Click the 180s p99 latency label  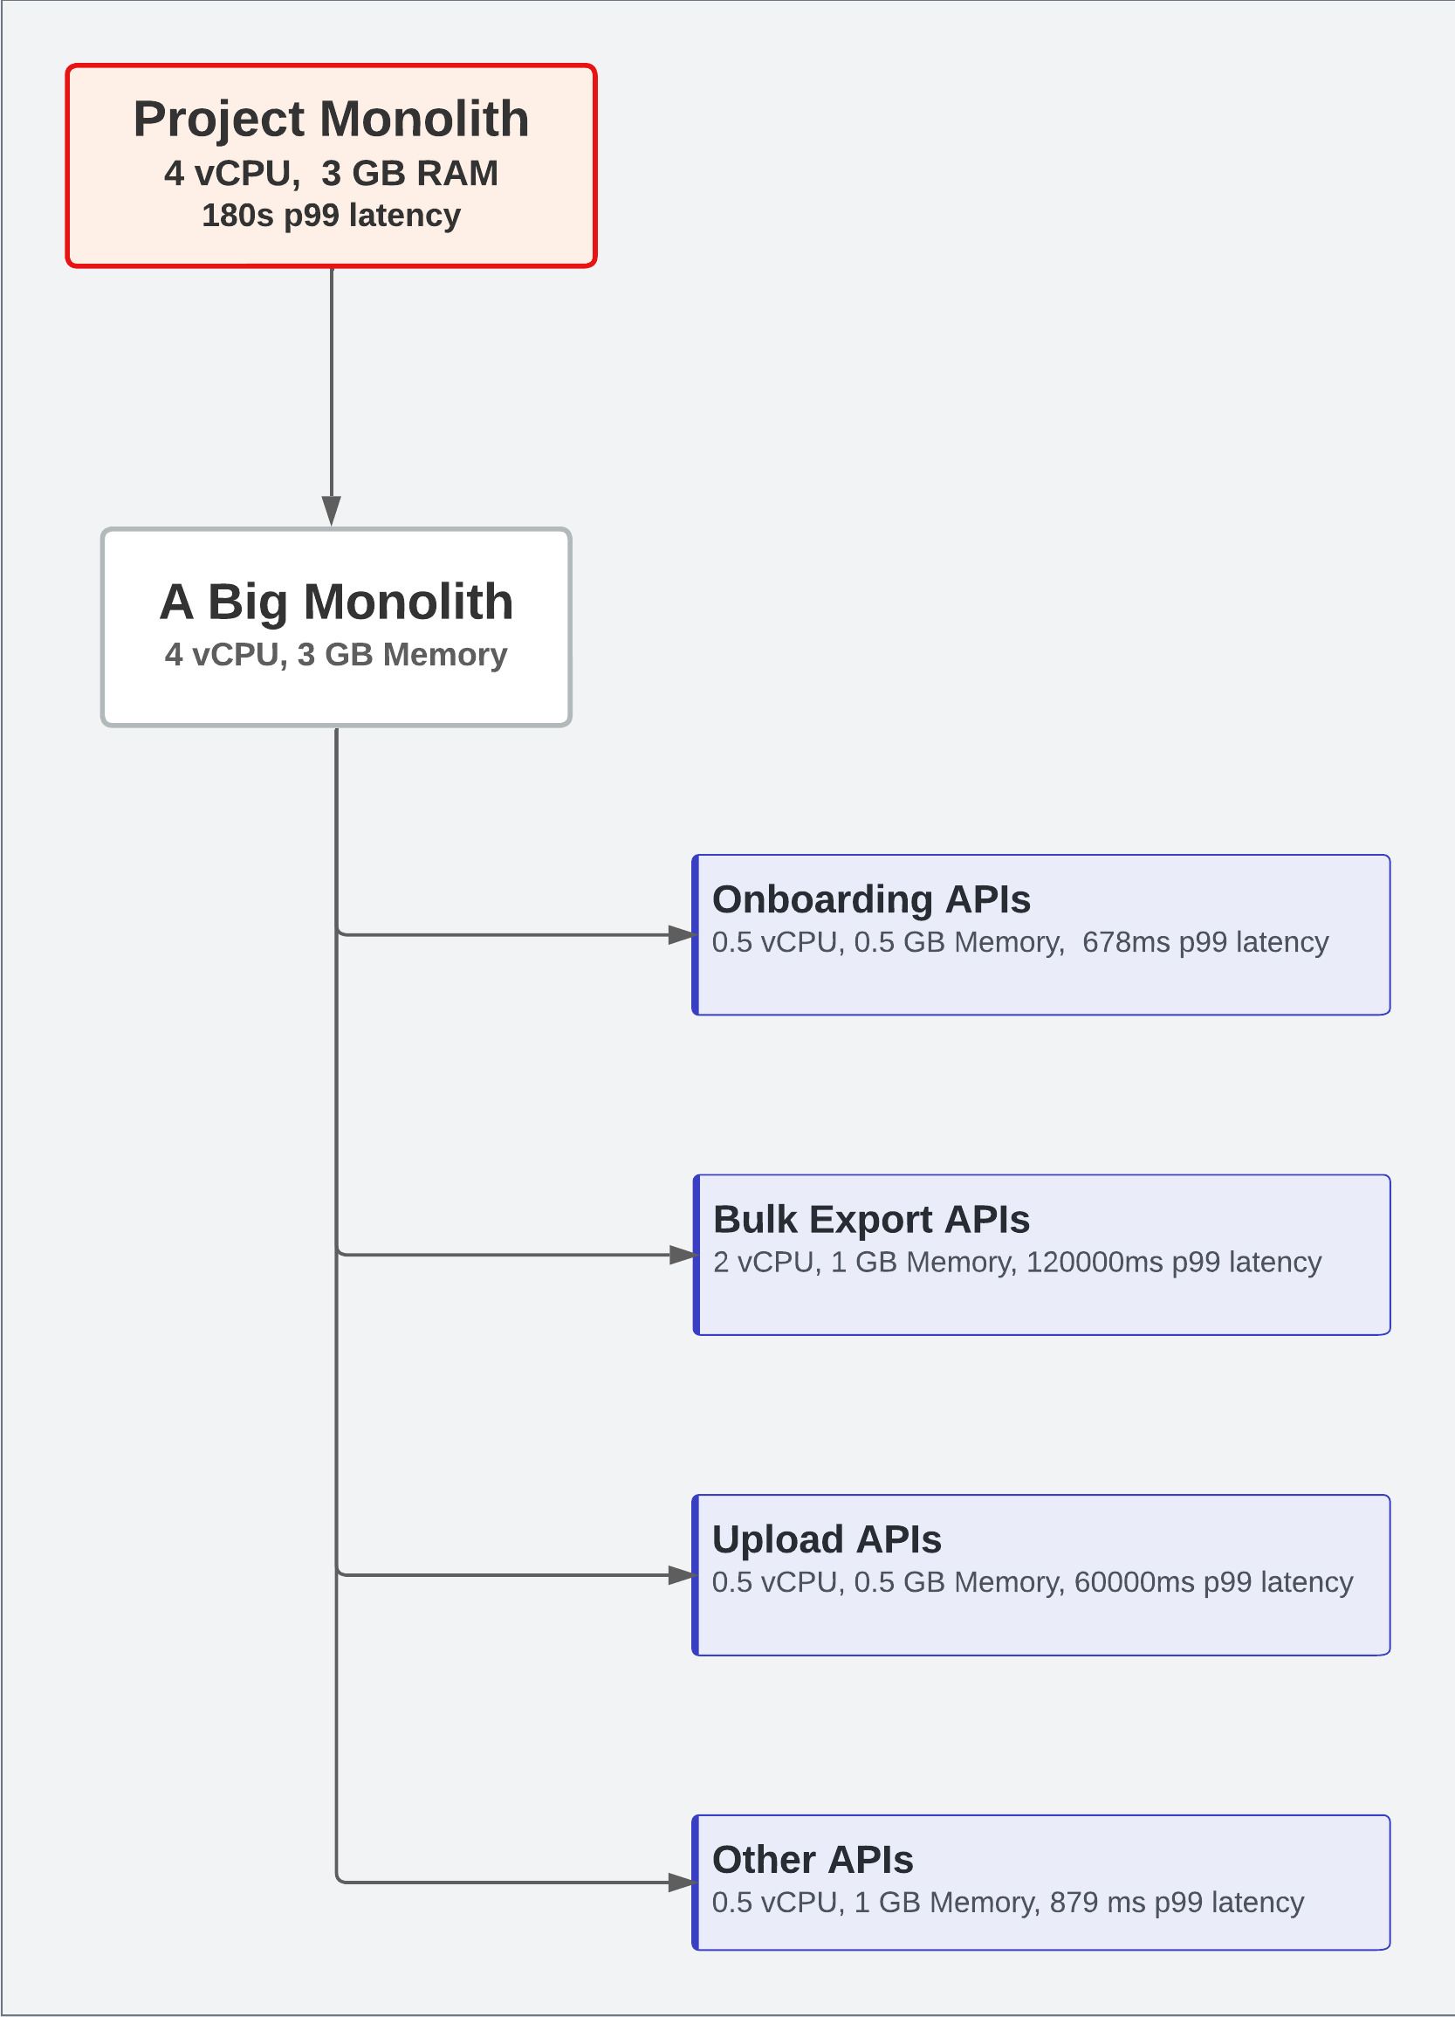(x=331, y=217)
